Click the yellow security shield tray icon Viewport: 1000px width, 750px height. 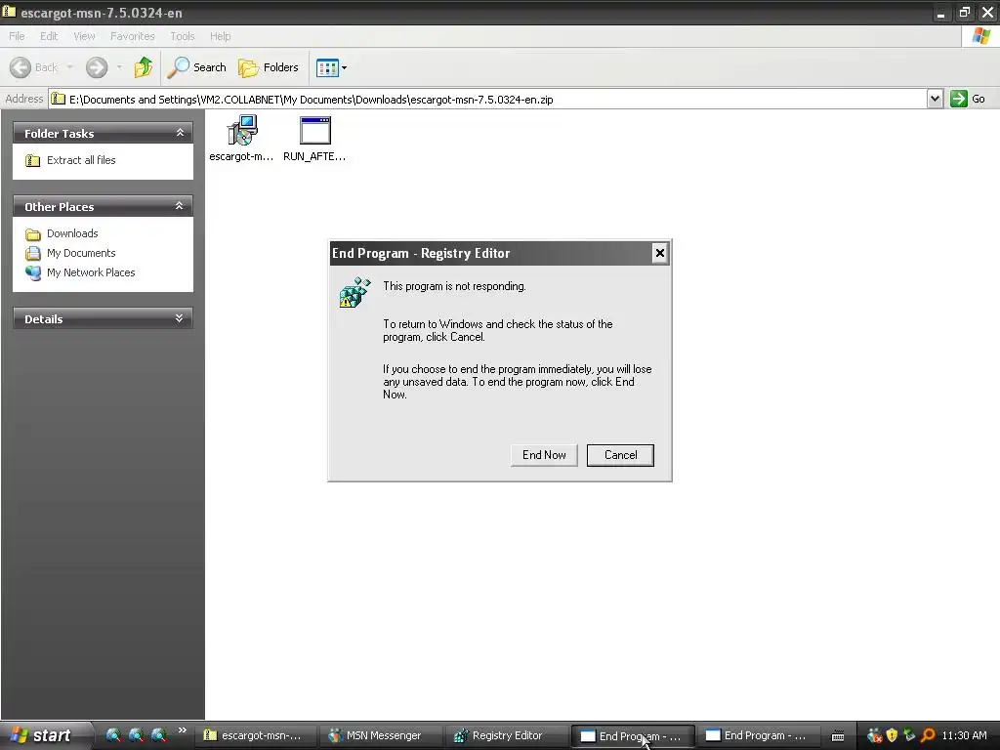pos(892,735)
